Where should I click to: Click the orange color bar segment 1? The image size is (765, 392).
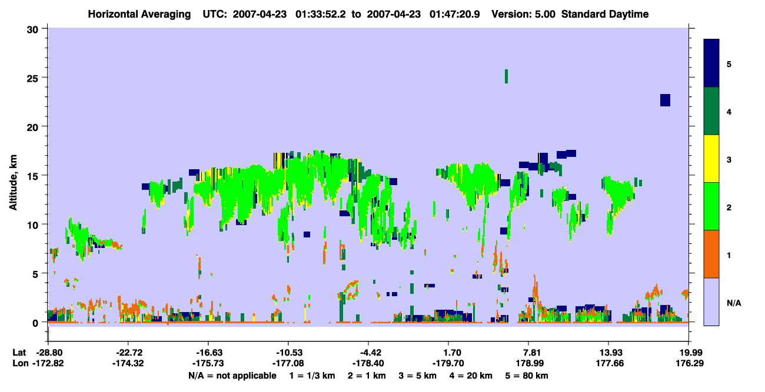[712, 254]
